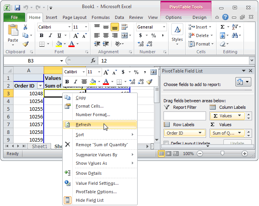The height and width of the screenshot is (206, 259).
Task: Click the Insert cells button
Action: 200,27
